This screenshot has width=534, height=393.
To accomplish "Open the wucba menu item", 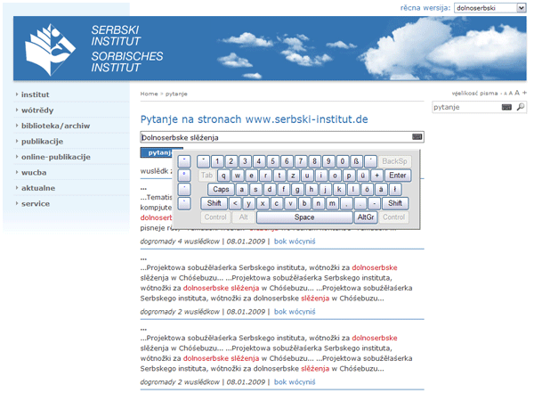I will tap(34, 173).
